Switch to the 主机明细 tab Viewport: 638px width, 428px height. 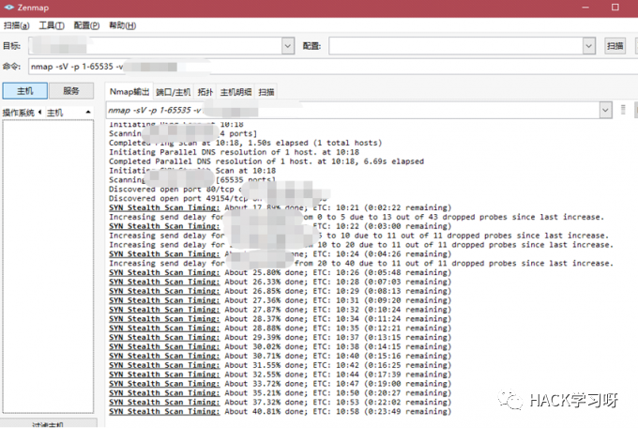click(x=236, y=92)
